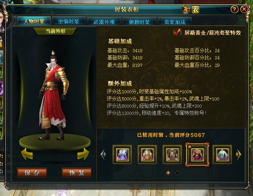This screenshot has width=253, height=196.
Task: Select the highlighted red-gold armor costume
Action: pyautogui.click(x=197, y=155)
